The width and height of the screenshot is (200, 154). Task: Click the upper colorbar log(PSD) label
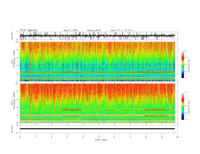189,66
